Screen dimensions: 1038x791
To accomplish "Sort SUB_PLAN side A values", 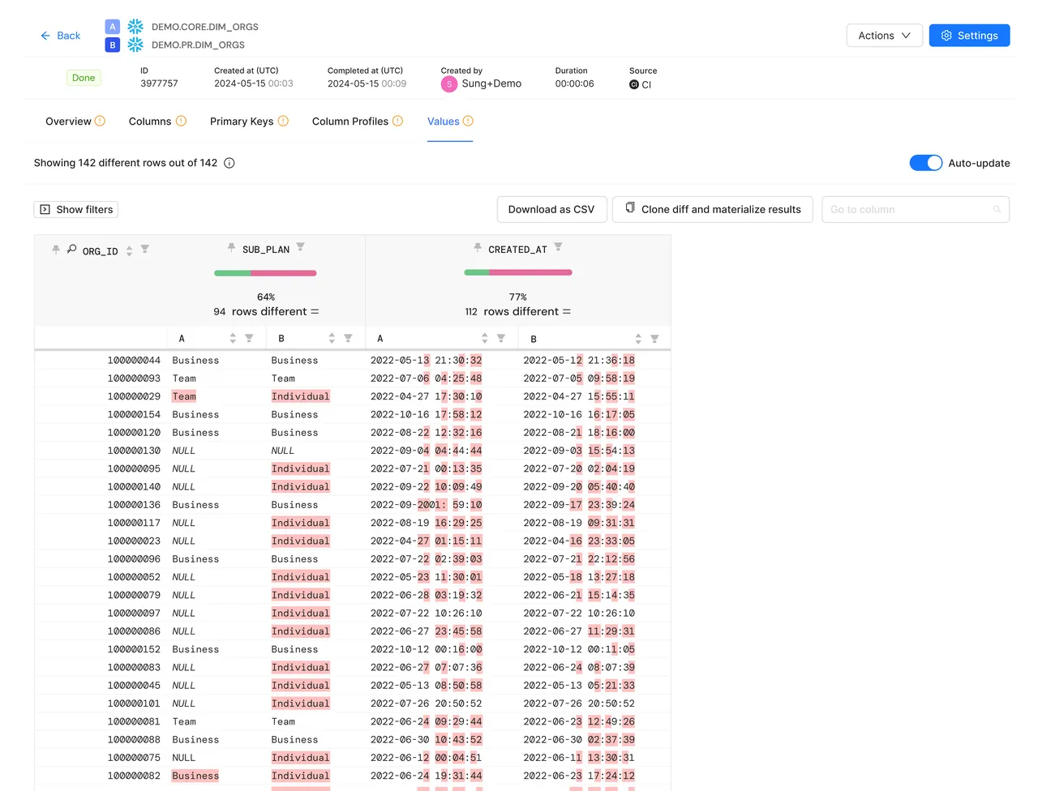I will point(233,338).
